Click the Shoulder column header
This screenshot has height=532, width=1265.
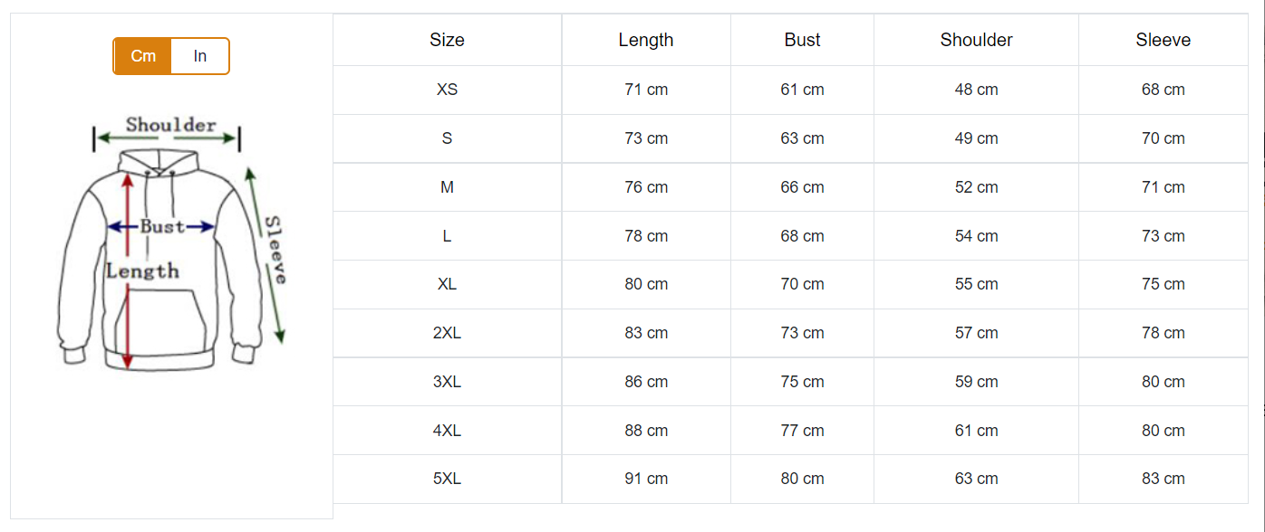pos(976,40)
